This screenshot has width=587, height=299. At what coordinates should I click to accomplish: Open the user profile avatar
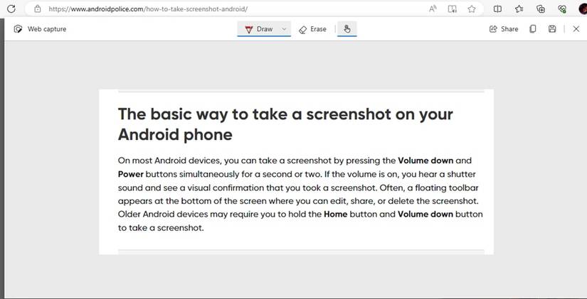[x=581, y=9]
